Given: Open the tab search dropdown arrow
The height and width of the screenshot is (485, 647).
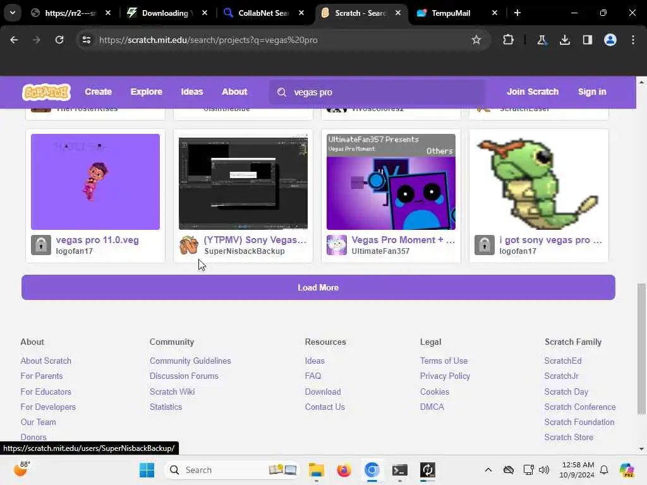Looking at the screenshot, I should coord(13,13).
